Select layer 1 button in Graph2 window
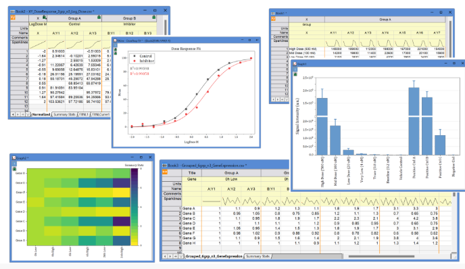 coord(14,164)
